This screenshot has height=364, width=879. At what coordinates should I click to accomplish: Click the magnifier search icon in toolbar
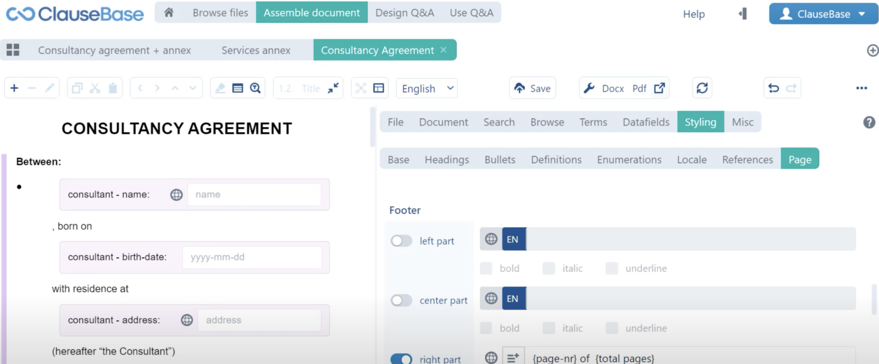tap(255, 88)
